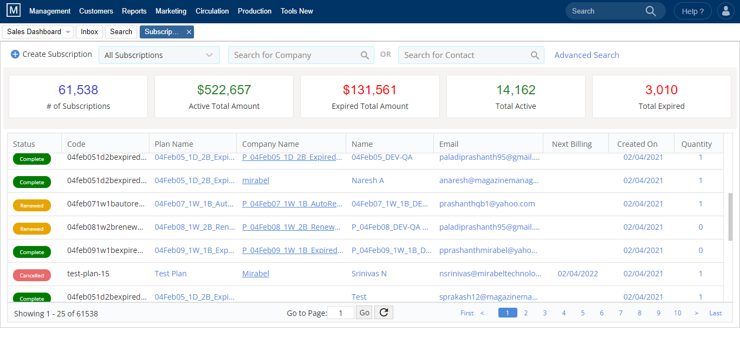Sort by the Created On column header
Viewport: 740px width, 337px height.
point(641,144)
